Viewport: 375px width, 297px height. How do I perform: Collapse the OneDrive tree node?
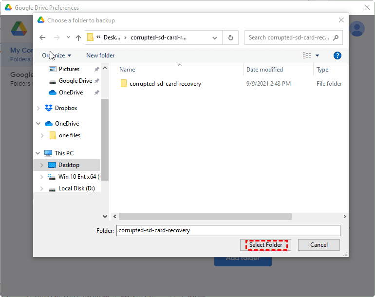pos(38,124)
